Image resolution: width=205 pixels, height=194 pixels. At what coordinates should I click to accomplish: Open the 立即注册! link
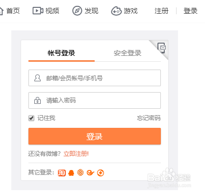(76, 154)
